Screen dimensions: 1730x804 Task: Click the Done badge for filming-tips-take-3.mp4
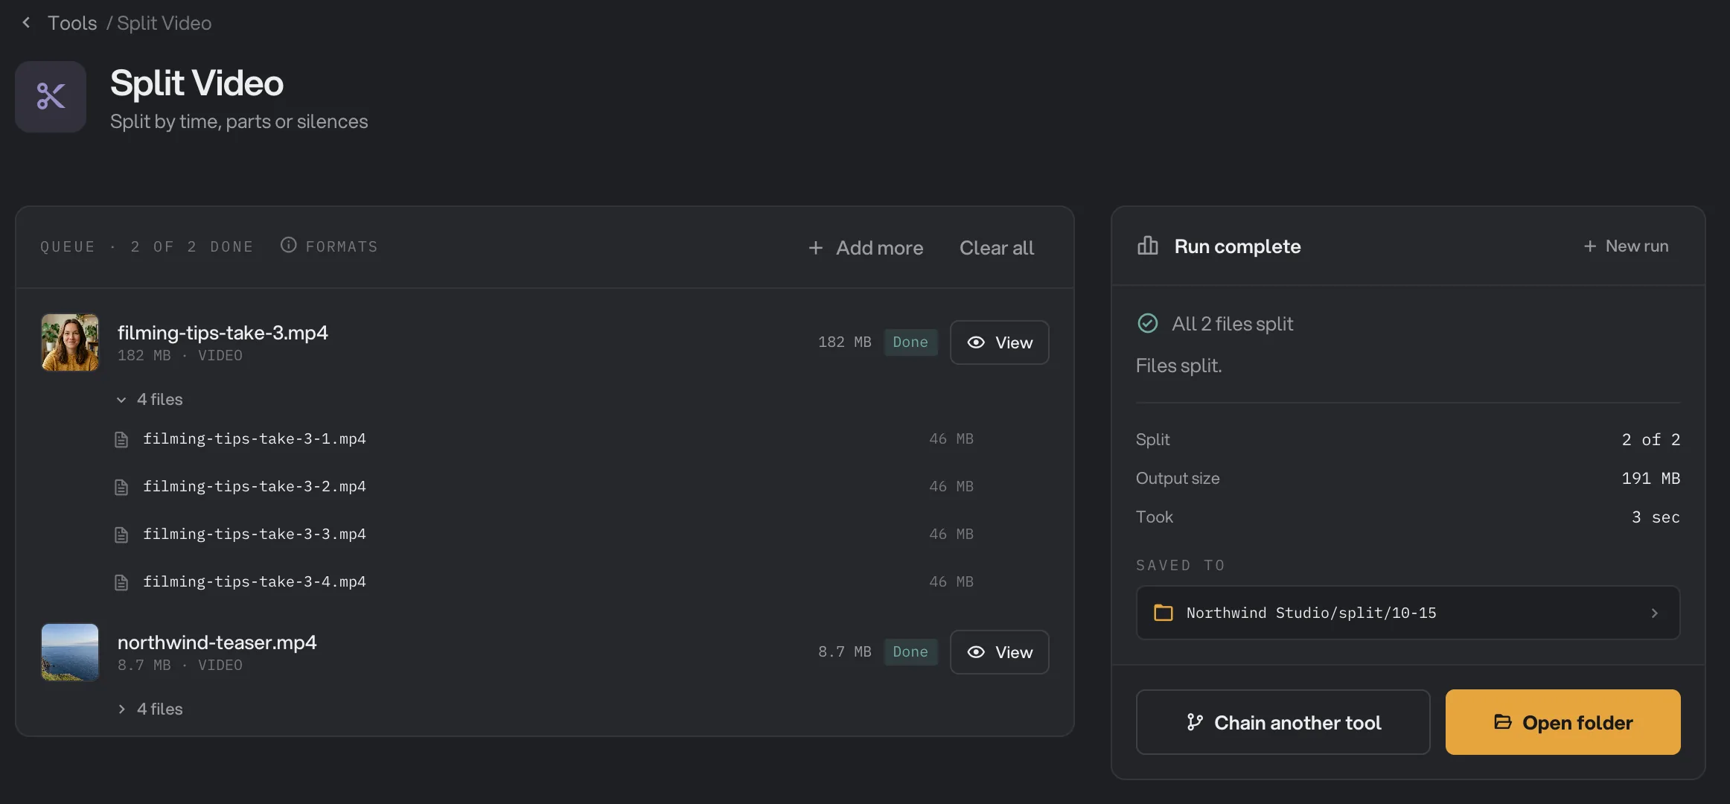point(910,342)
